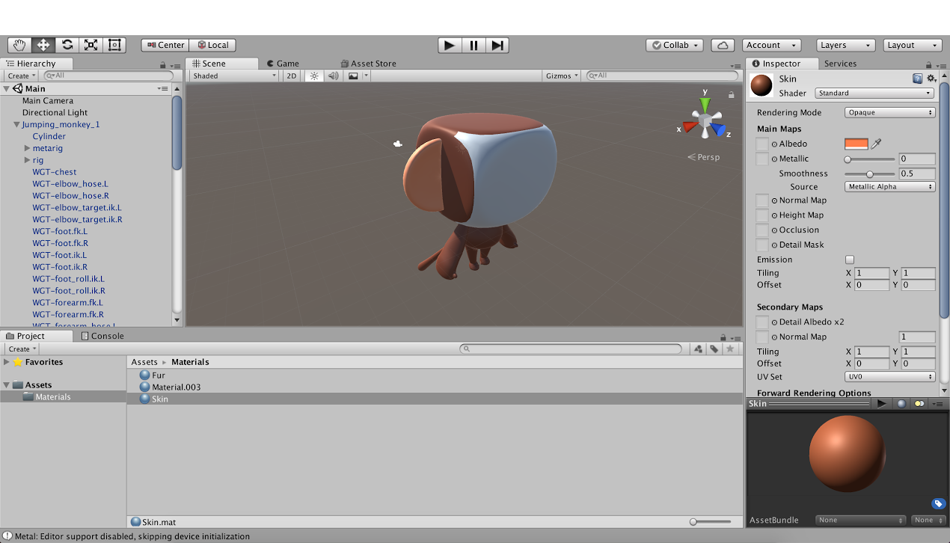Image resolution: width=950 pixels, height=543 pixels.
Task: Select the Hand tool in the toolbar
Action: (x=19, y=44)
